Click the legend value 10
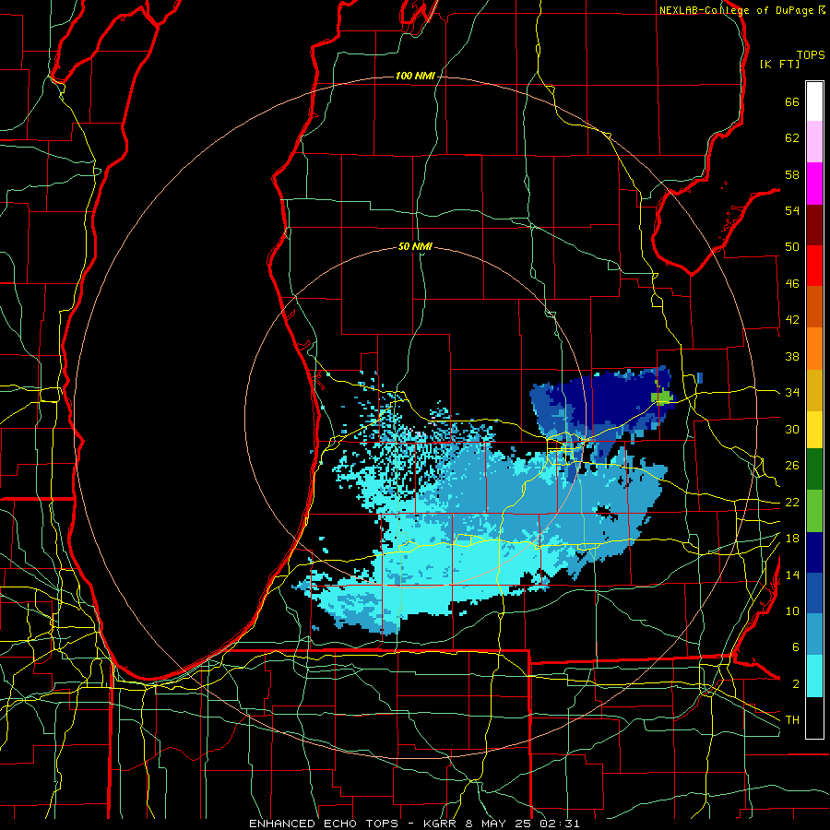The width and height of the screenshot is (830, 830). pos(792,611)
